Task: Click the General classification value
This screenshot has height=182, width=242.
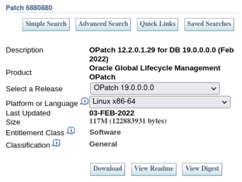Action: point(103,144)
